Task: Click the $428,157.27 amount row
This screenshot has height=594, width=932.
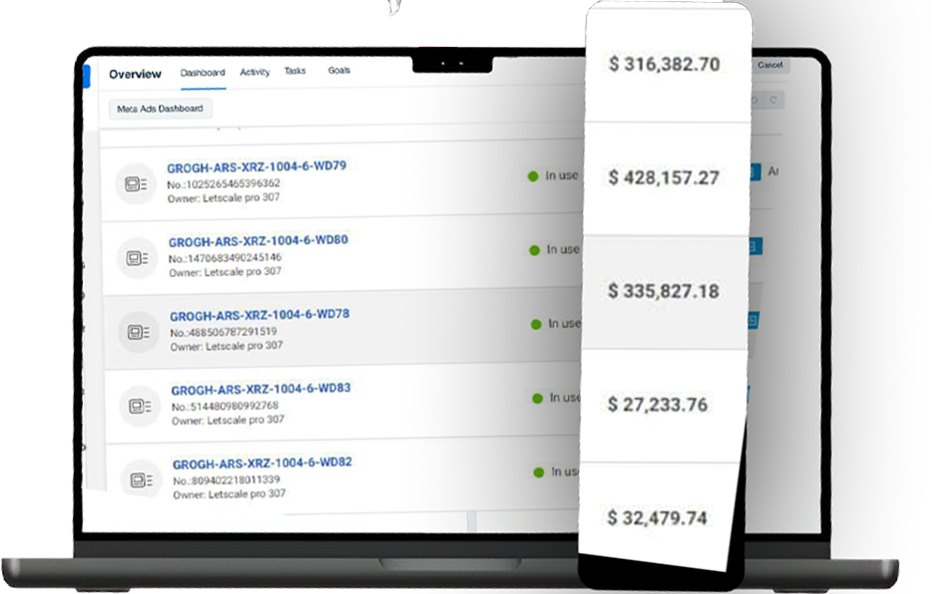Action: click(664, 178)
